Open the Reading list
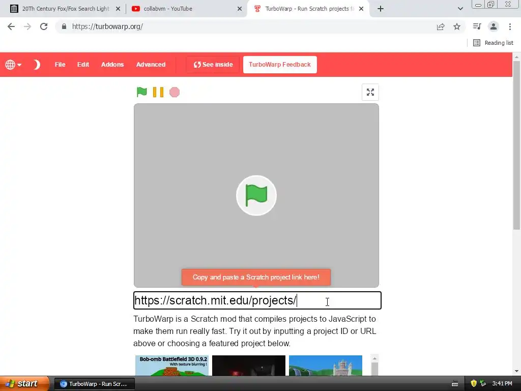 pyautogui.click(x=493, y=43)
